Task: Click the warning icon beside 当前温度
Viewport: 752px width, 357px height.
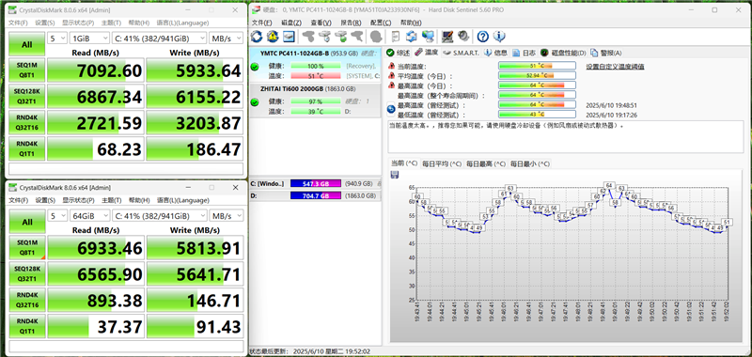Action: click(x=391, y=66)
